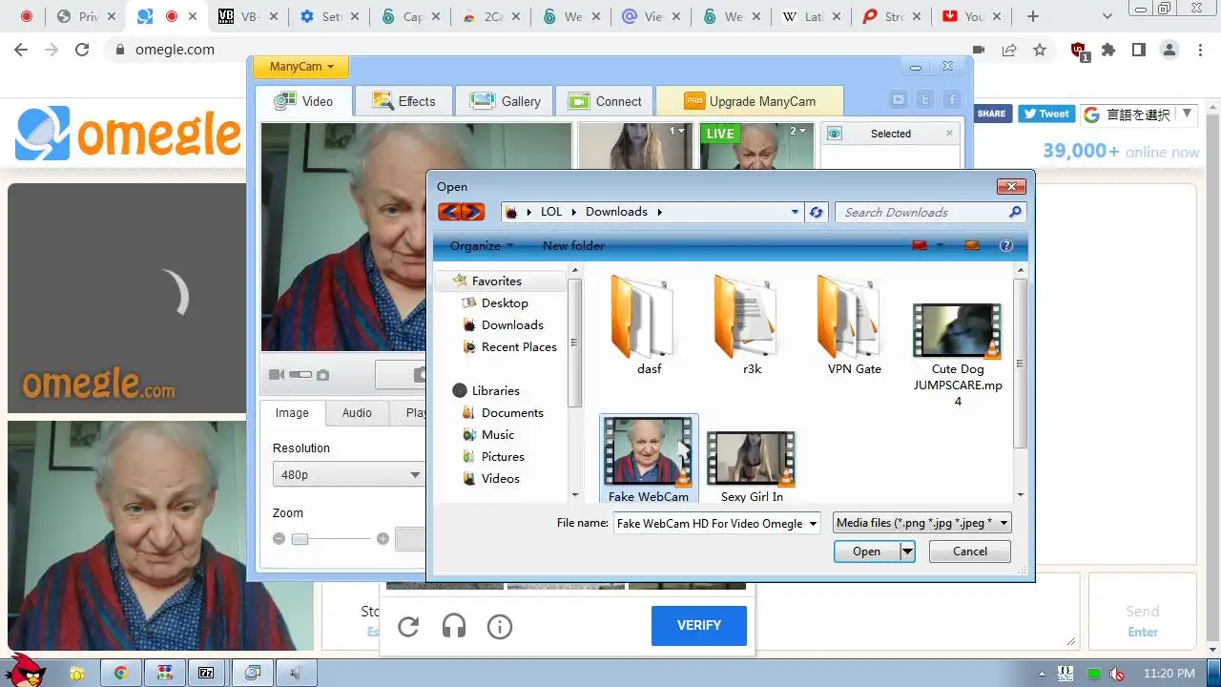
Task: Click Cancel in the Open dialog
Action: pyautogui.click(x=970, y=552)
